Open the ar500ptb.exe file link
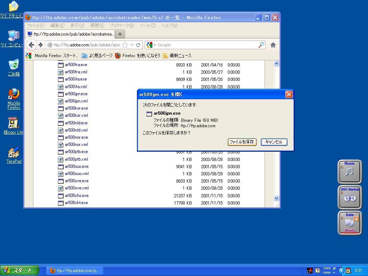This screenshot has width=368, height=276. [76, 152]
